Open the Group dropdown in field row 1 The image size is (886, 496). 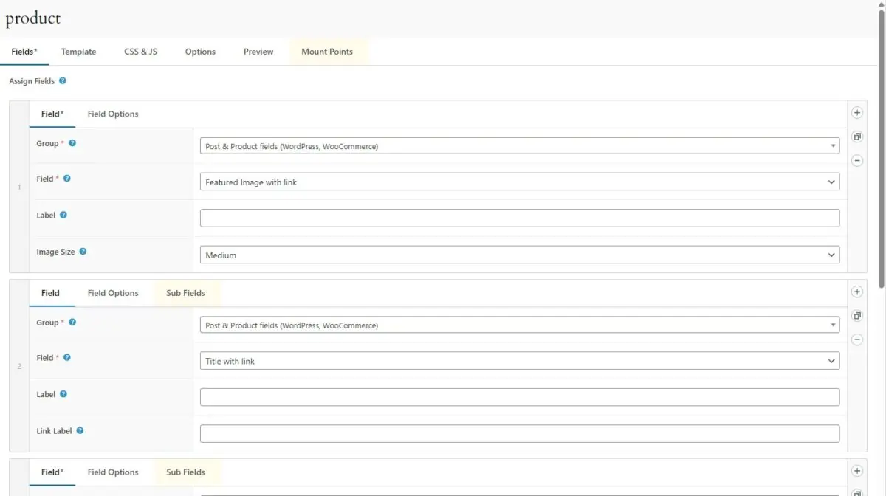tap(519, 146)
